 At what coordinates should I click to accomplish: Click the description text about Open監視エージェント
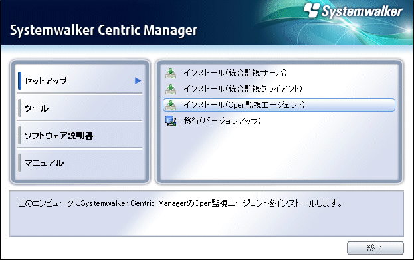point(180,203)
